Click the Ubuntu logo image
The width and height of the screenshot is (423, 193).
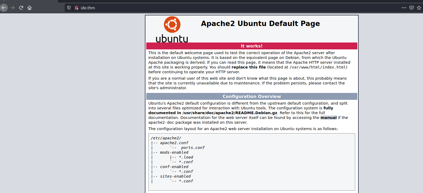(x=172, y=29)
